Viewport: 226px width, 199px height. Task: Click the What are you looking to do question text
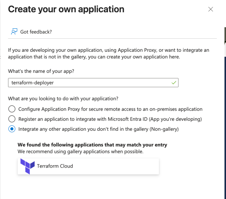pyautogui.click(x=63, y=99)
